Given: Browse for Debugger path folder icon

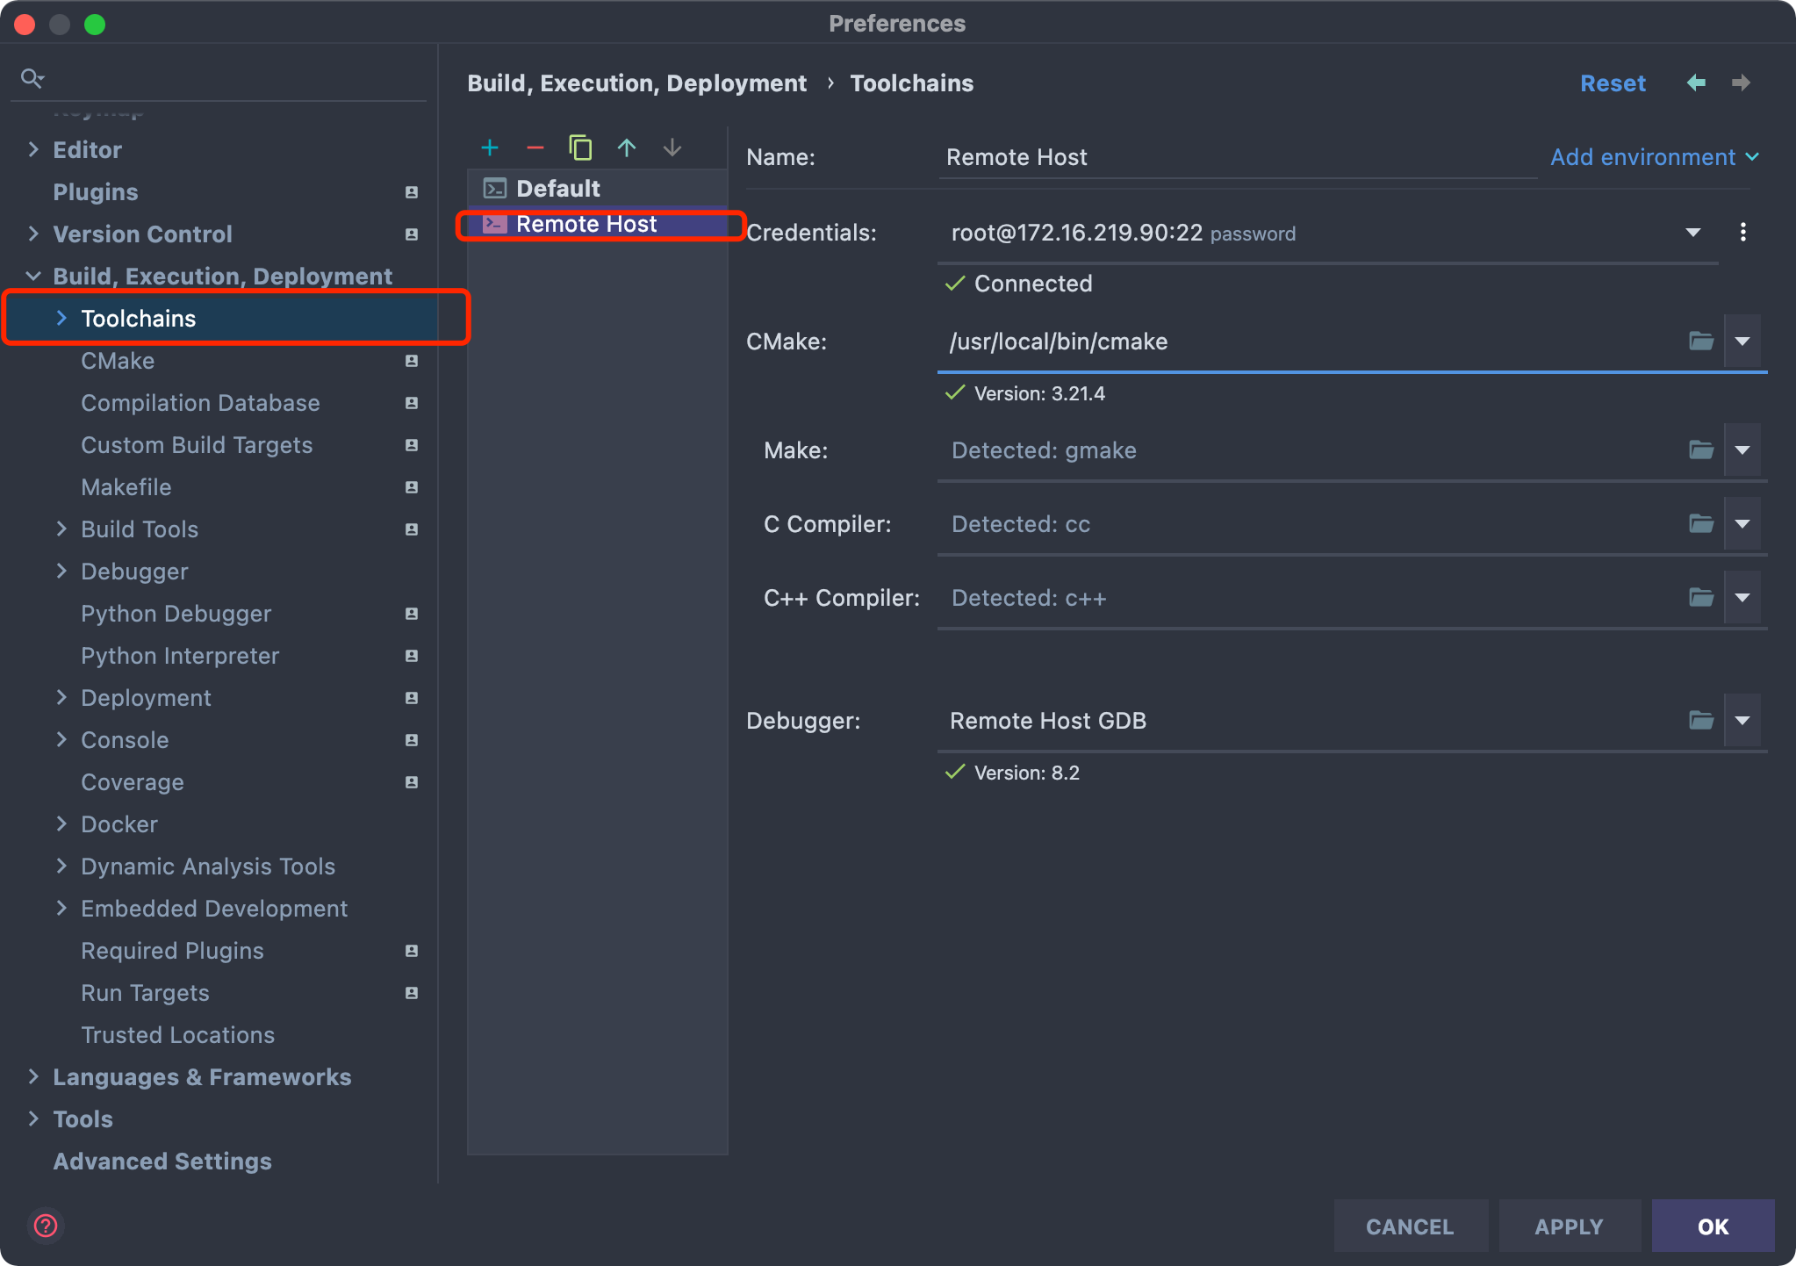Looking at the screenshot, I should click(1701, 721).
